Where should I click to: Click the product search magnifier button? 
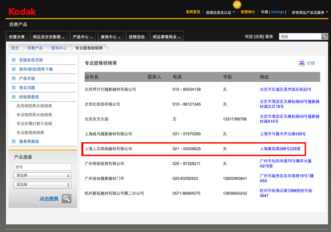click(x=67, y=198)
